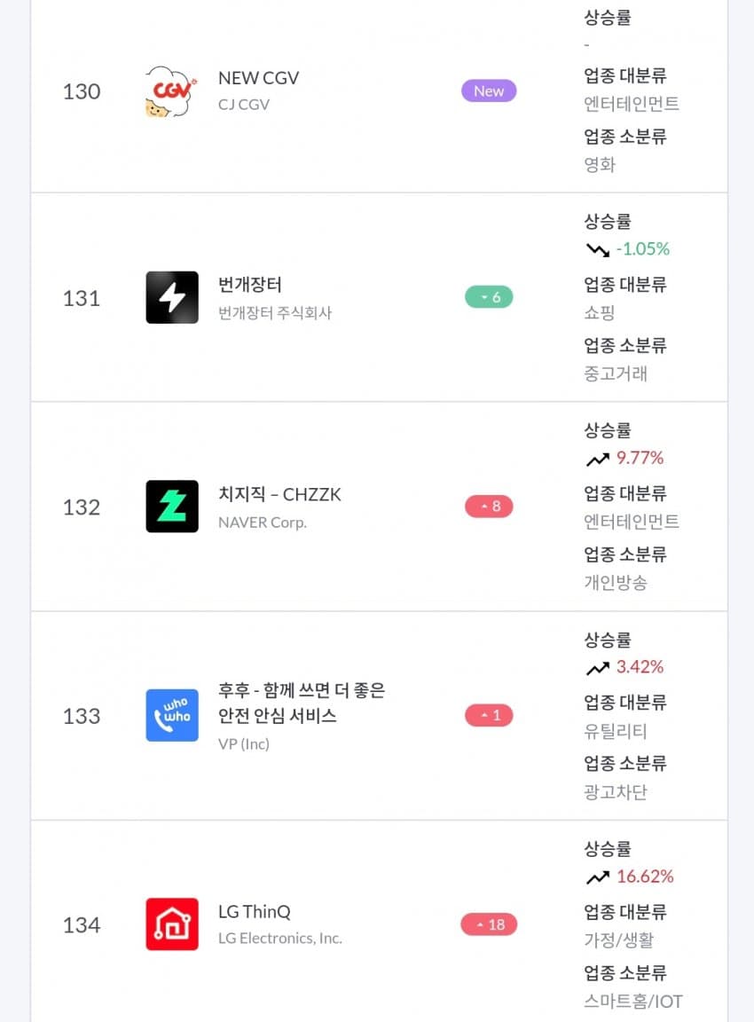Click the red up 18 rank badge
This screenshot has width=754, height=1022.
[x=489, y=924]
